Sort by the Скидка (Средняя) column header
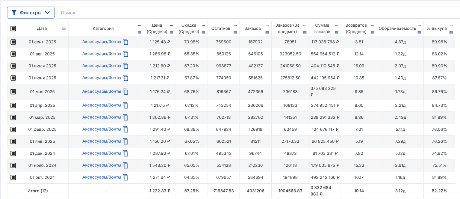Image resolution: width=460 pixels, height=199 pixels. point(189,28)
